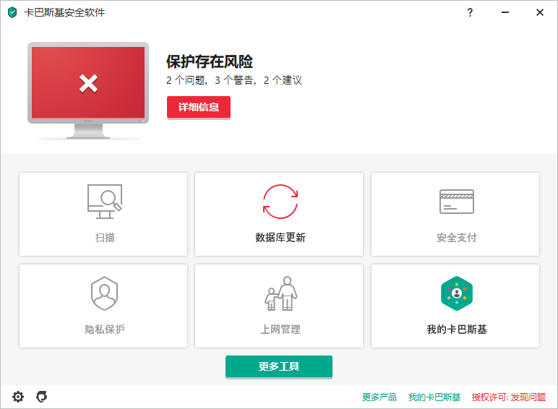Screen dimensions: 558x409
Task: Click the support headset icon at bottom left
Action: coord(42,397)
